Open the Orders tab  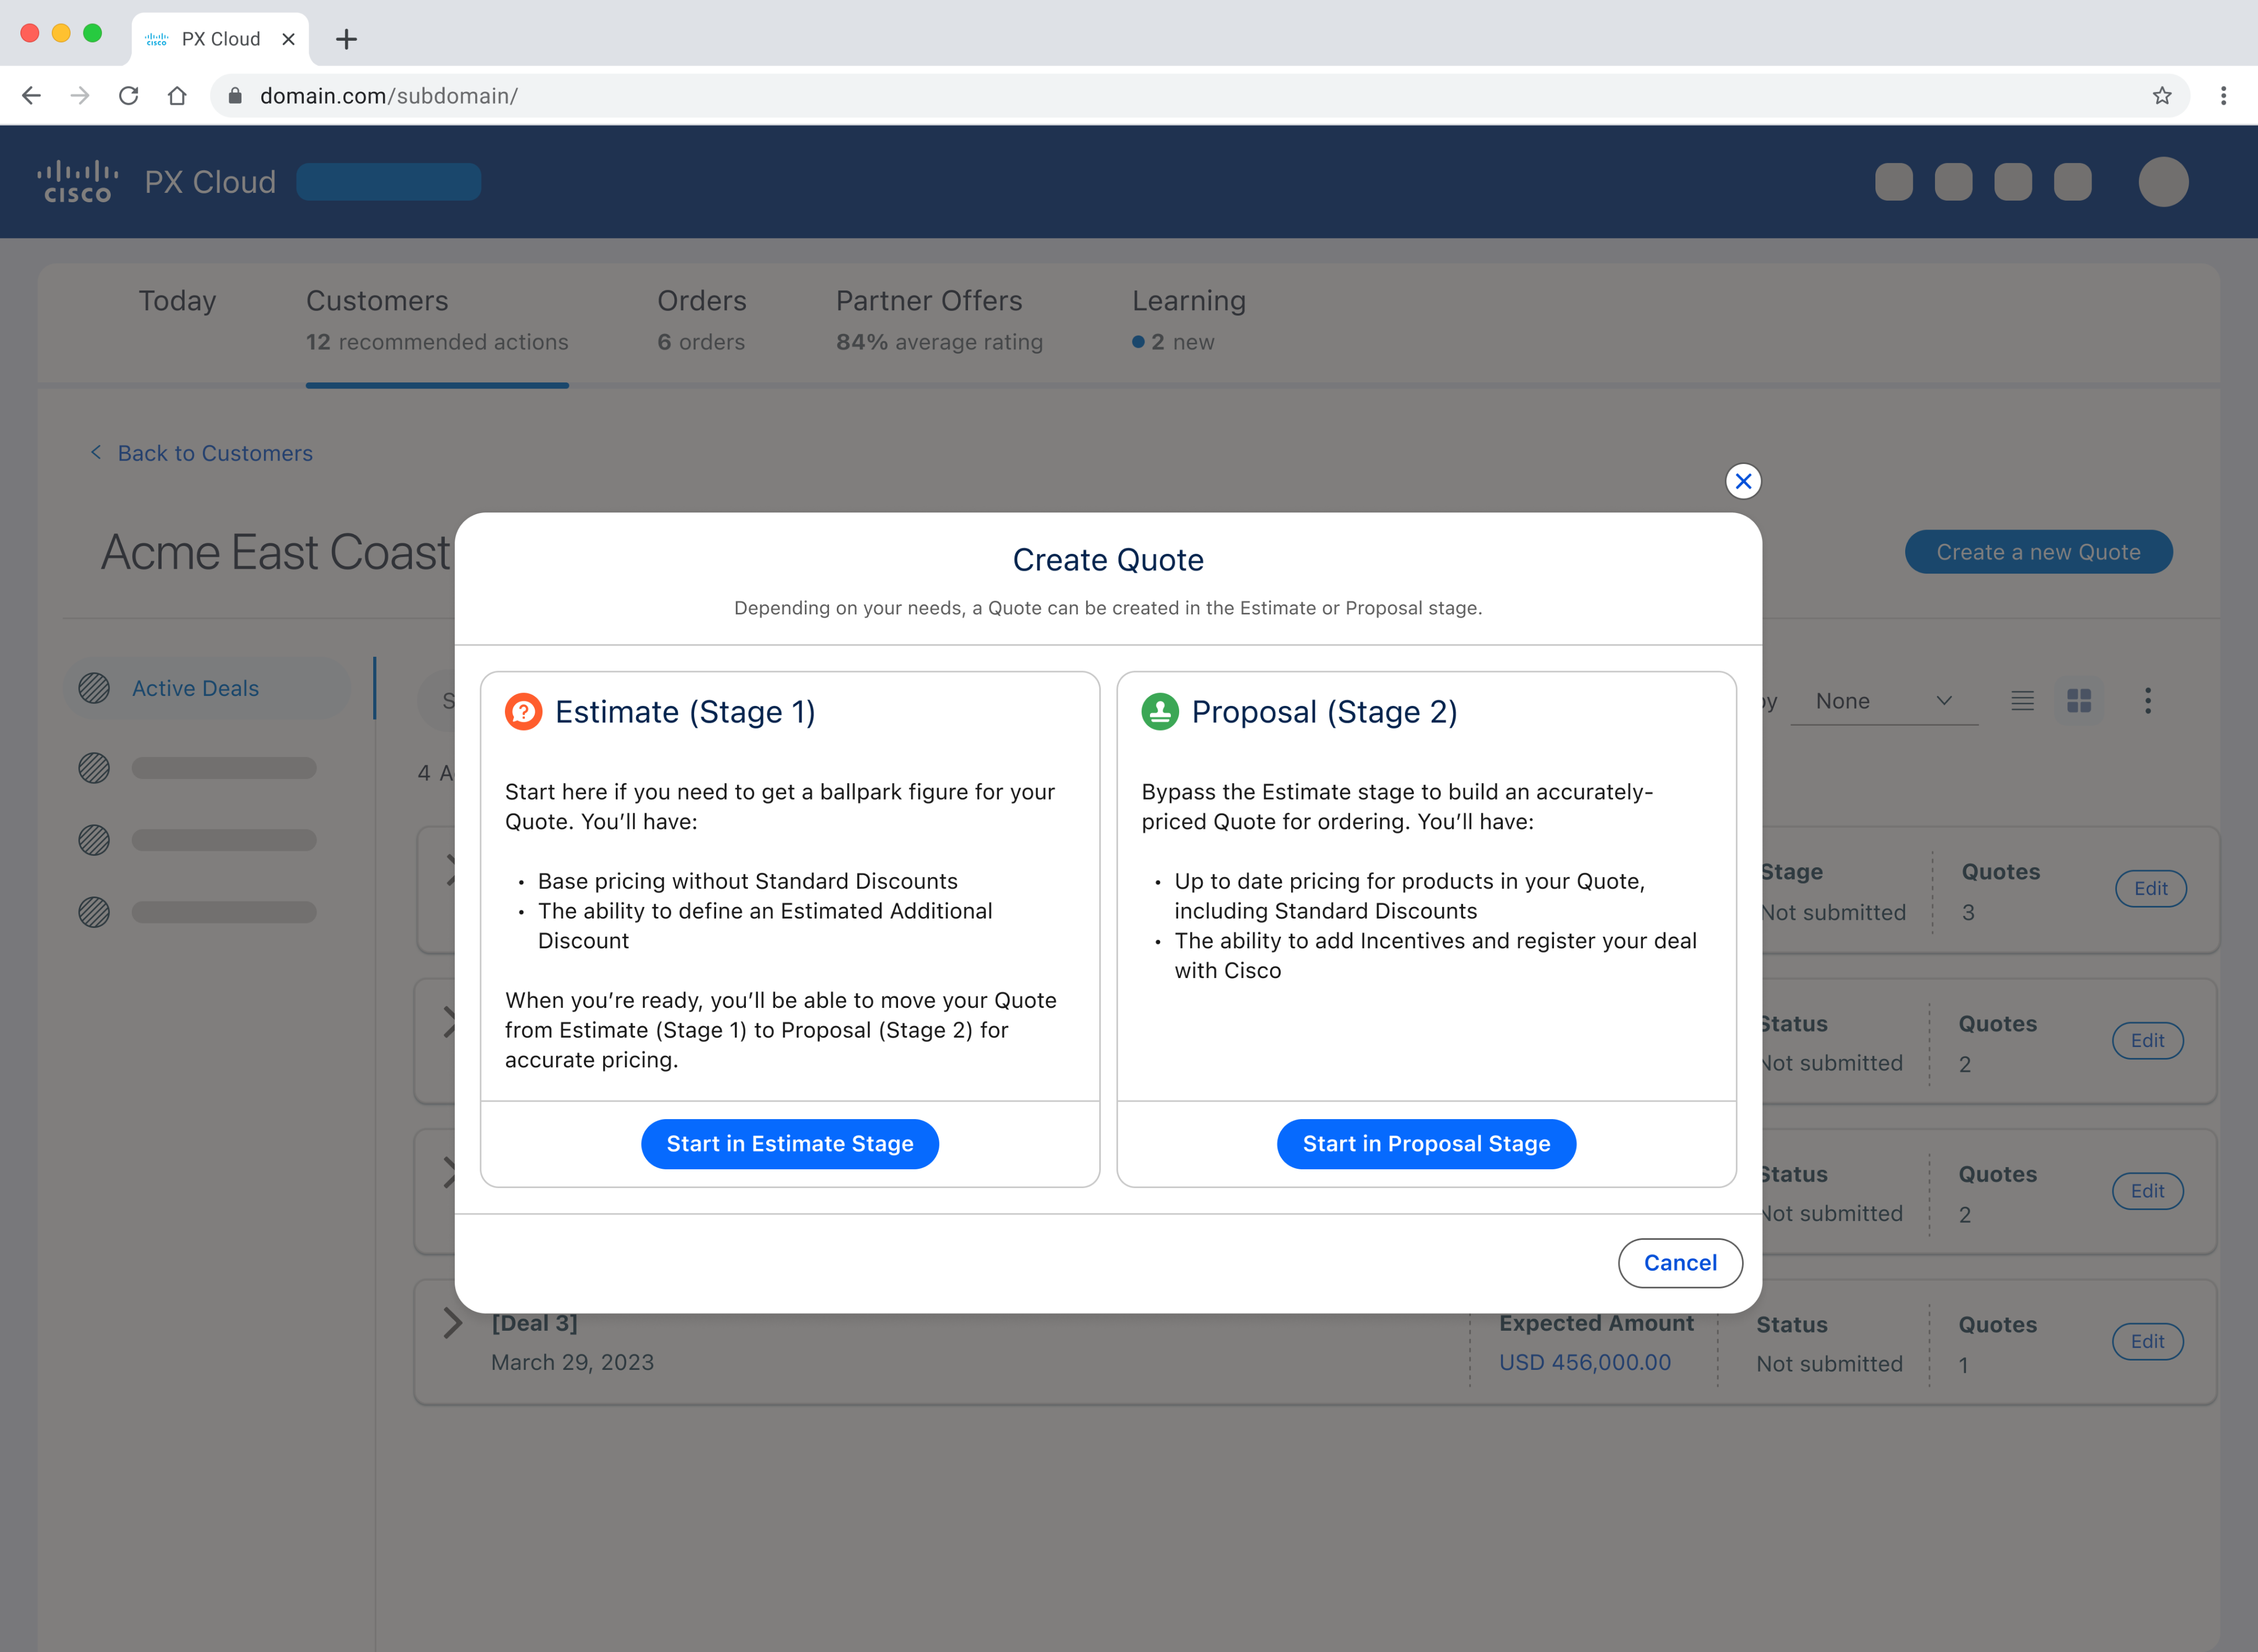coord(701,320)
